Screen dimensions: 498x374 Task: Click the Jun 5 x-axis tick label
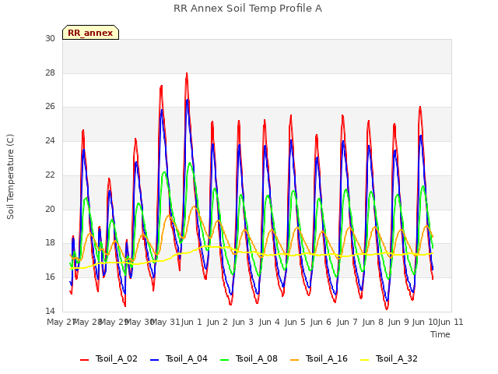click(295, 322)
